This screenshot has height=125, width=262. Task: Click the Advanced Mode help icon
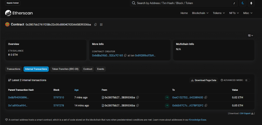222,80
